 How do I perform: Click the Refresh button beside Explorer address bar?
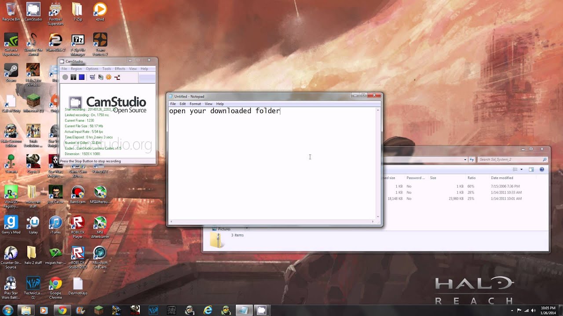point(472,160)
